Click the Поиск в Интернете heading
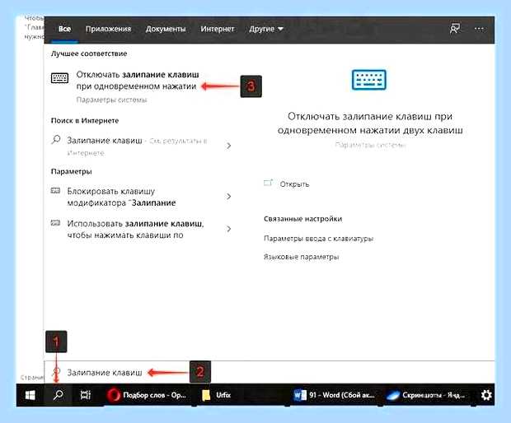Viewport: 511px width, 423px height. click(85, 121)
